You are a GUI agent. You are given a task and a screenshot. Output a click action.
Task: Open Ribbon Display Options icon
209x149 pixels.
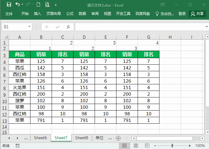pyautogui.click(x=162, y=5)
